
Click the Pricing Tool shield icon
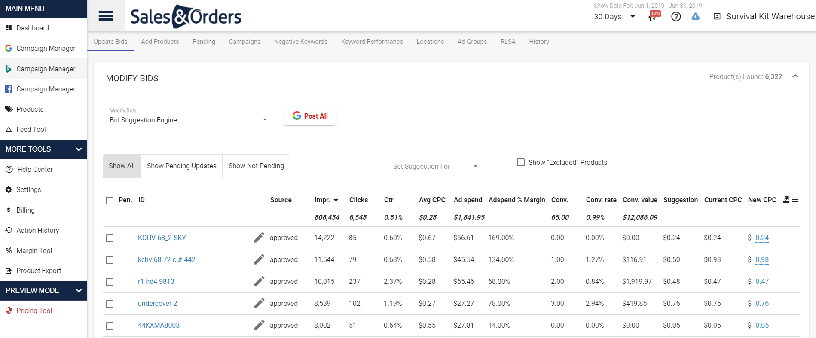point(9,311)
